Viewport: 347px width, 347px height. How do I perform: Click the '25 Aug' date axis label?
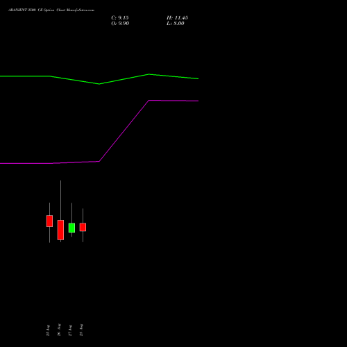click(48, 330)
